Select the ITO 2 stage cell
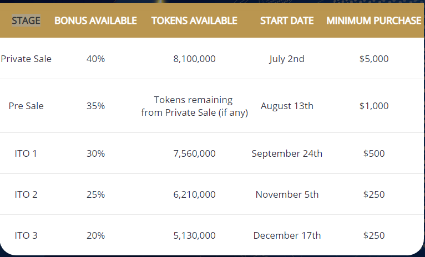Screen dimensions: 425x257 coord(26,194)
